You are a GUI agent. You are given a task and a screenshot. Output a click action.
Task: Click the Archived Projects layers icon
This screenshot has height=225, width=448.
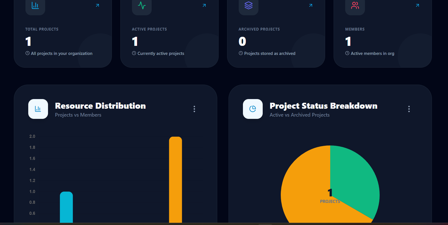tap(249, 5)
